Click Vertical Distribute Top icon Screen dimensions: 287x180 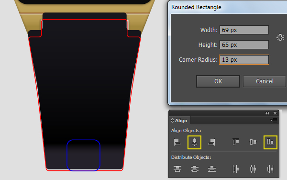point(177,169)
